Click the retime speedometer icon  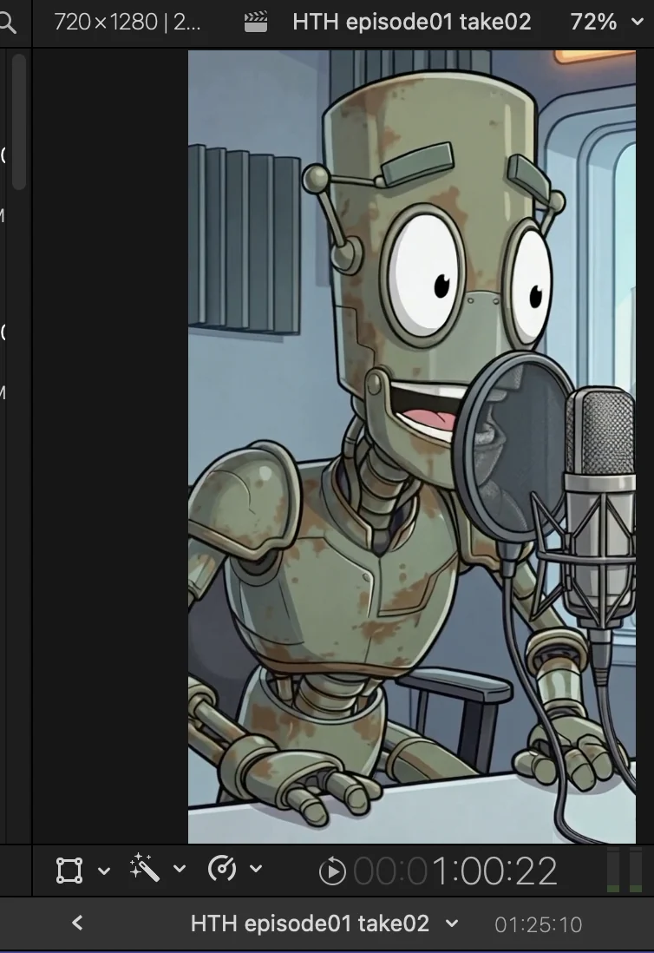coord(222,868)
